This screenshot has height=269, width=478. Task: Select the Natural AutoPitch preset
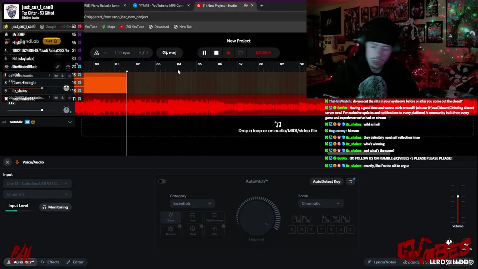(170, 231)
